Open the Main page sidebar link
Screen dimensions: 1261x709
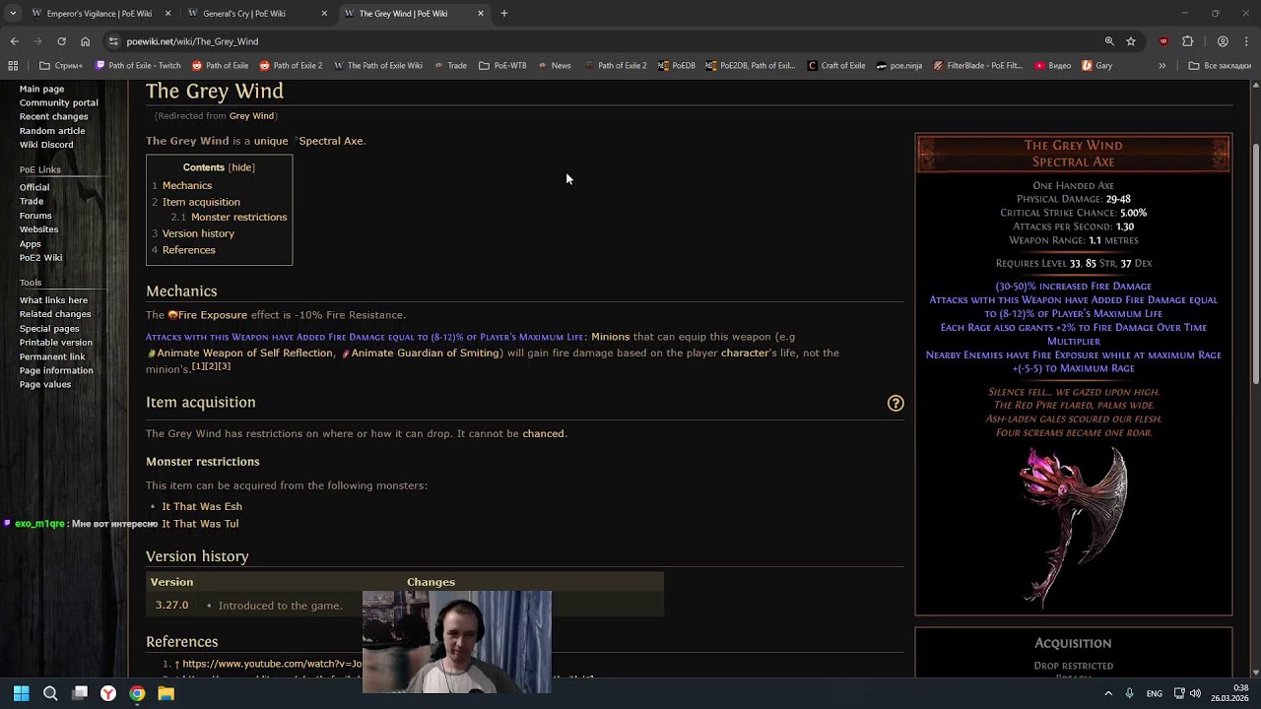click(42, 89)
